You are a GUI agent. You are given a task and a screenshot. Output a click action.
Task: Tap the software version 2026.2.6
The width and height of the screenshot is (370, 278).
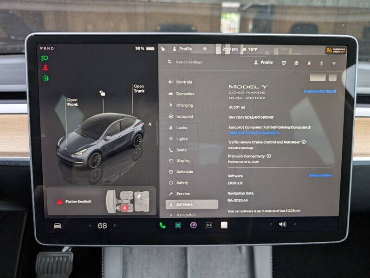pyautogui.click(x=235, y=183)
